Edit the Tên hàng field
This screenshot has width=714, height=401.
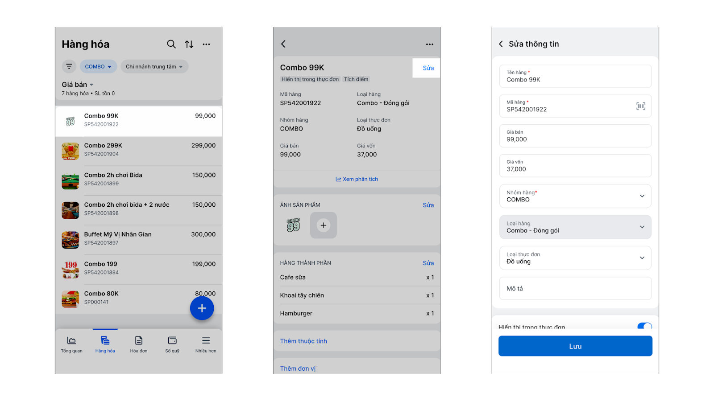575,76
